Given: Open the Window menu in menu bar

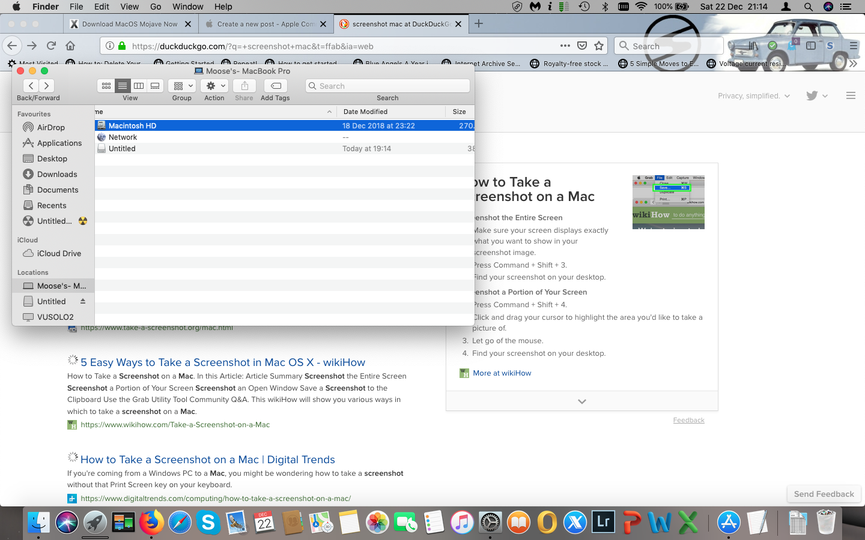Looking at the screenshot, I should pos(188,7).
